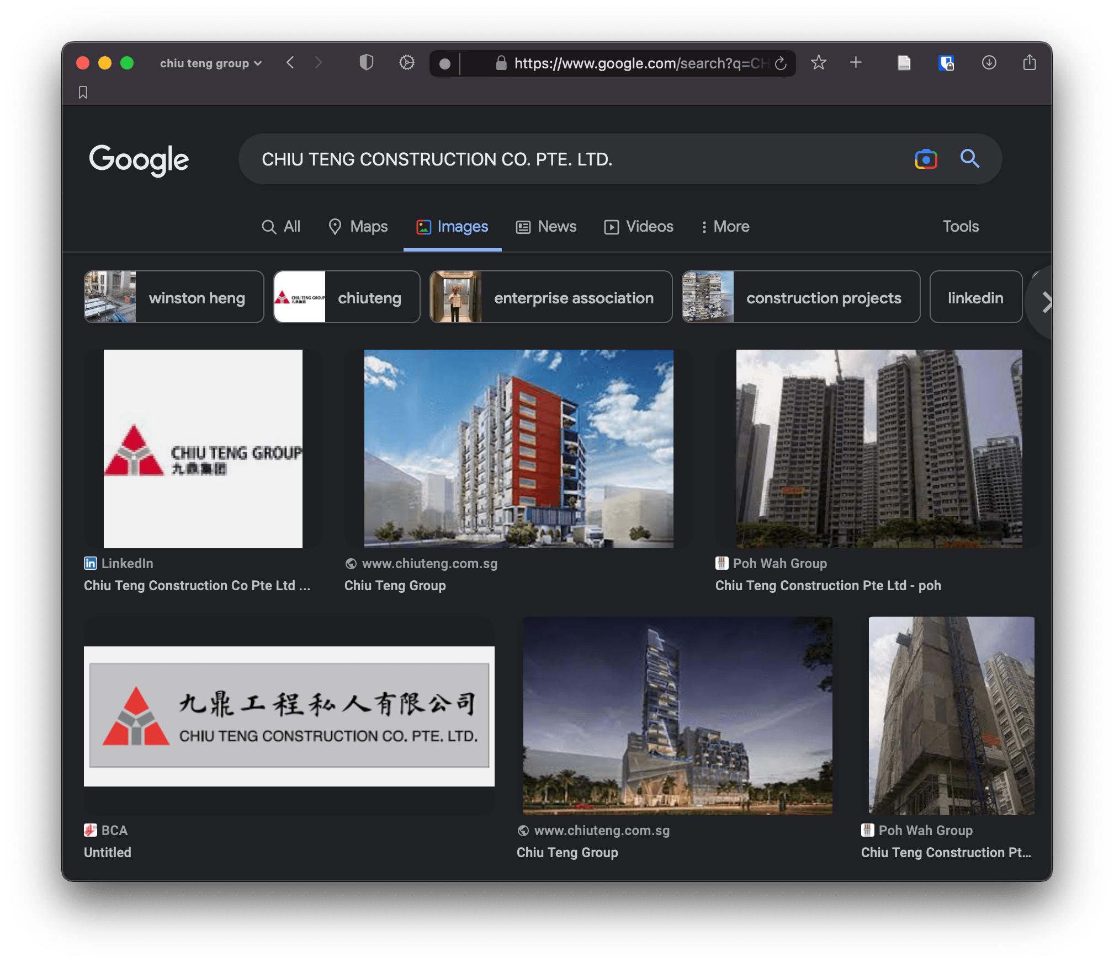This screenshot has height=963, width=1114.
Task: Filter by the 'enterprise association' chip
Action: 551,297
